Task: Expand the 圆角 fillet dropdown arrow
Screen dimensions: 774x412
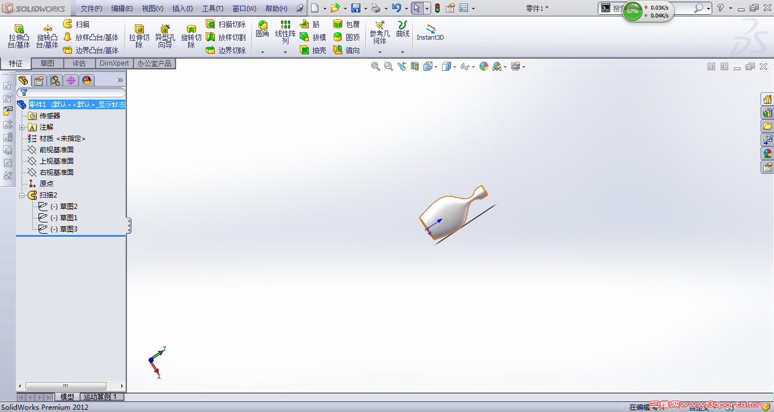Action: (262, 52)
